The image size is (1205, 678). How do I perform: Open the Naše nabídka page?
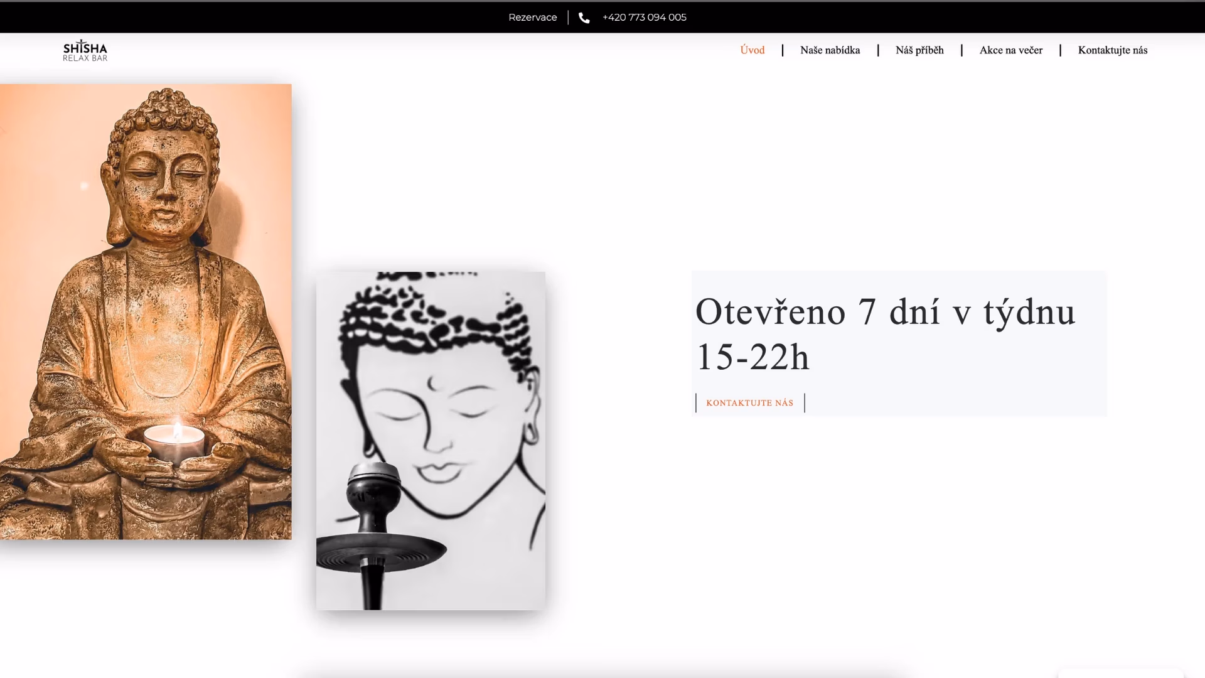coord(830,50)
